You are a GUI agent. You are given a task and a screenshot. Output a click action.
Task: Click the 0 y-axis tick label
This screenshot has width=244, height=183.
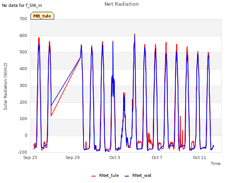click(26, 136)
